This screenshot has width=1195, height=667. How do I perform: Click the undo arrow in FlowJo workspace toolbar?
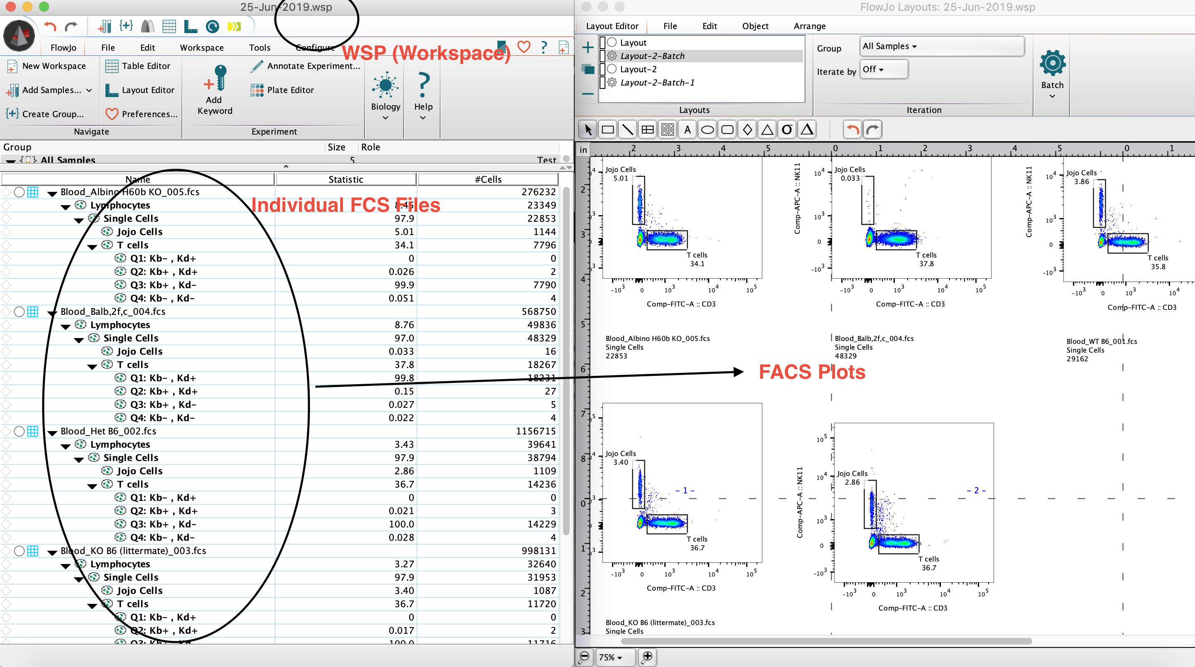coord(50,27)
